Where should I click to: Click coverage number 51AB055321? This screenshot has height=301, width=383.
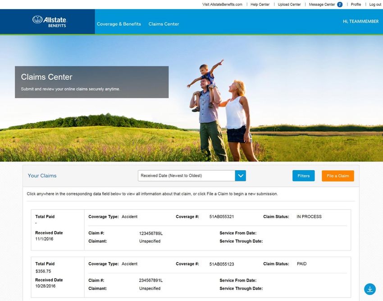(222, 217)
